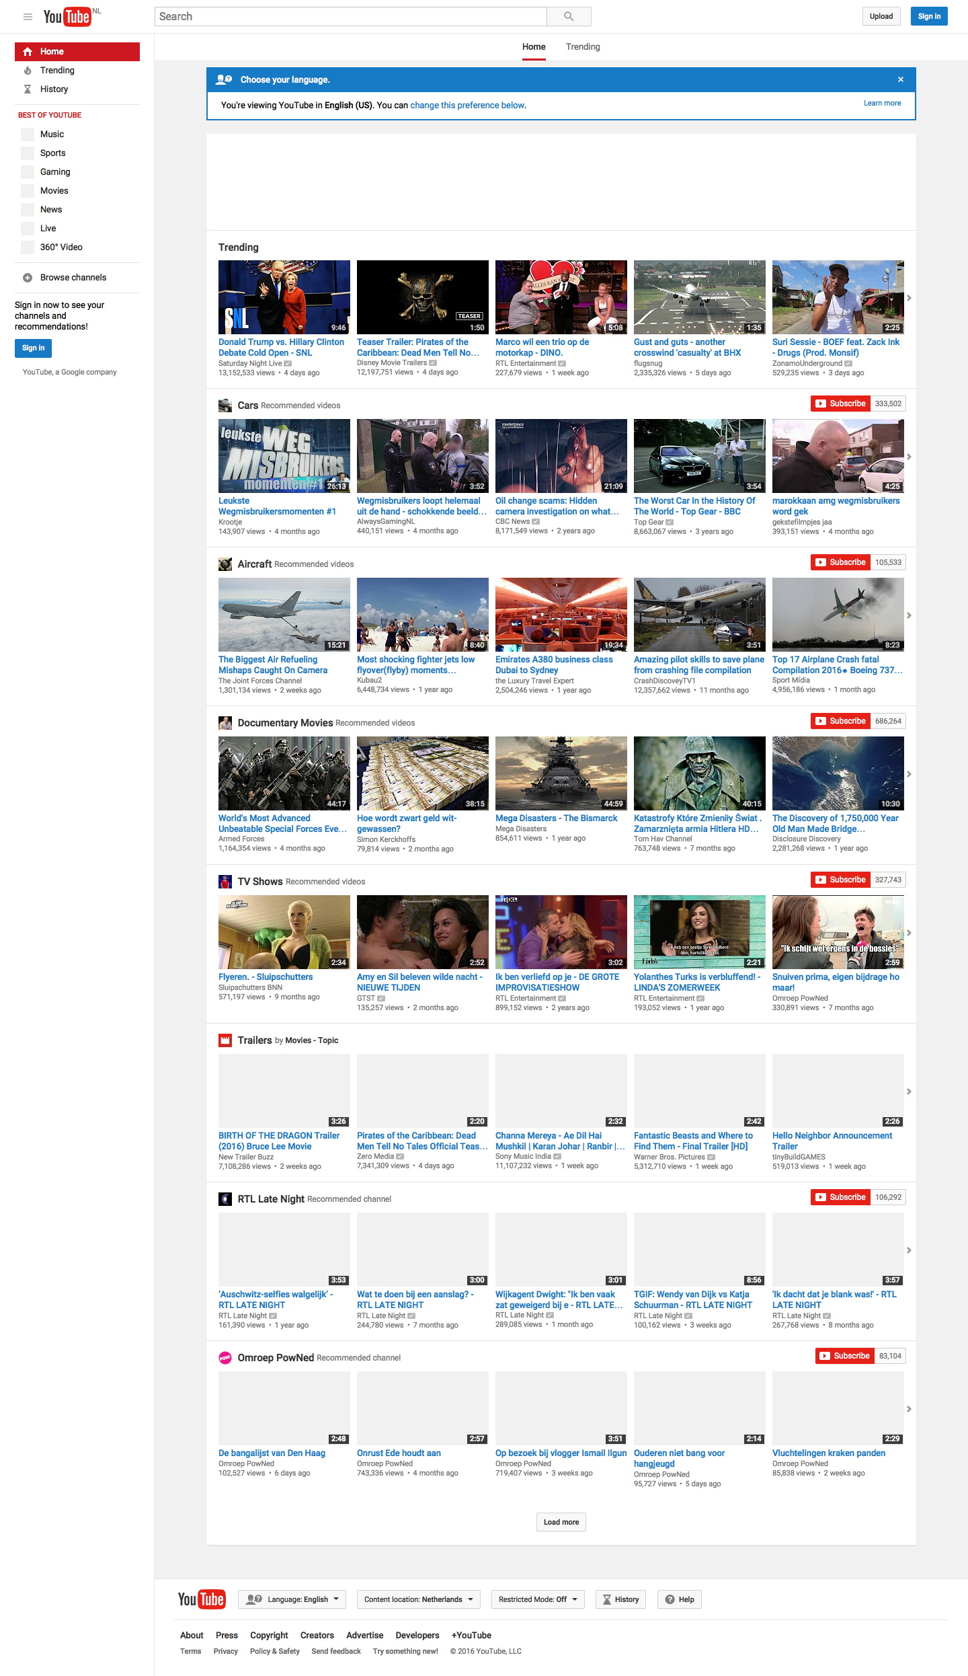Open the footer Help button

pyautogui.click(x=680, y=1599)
